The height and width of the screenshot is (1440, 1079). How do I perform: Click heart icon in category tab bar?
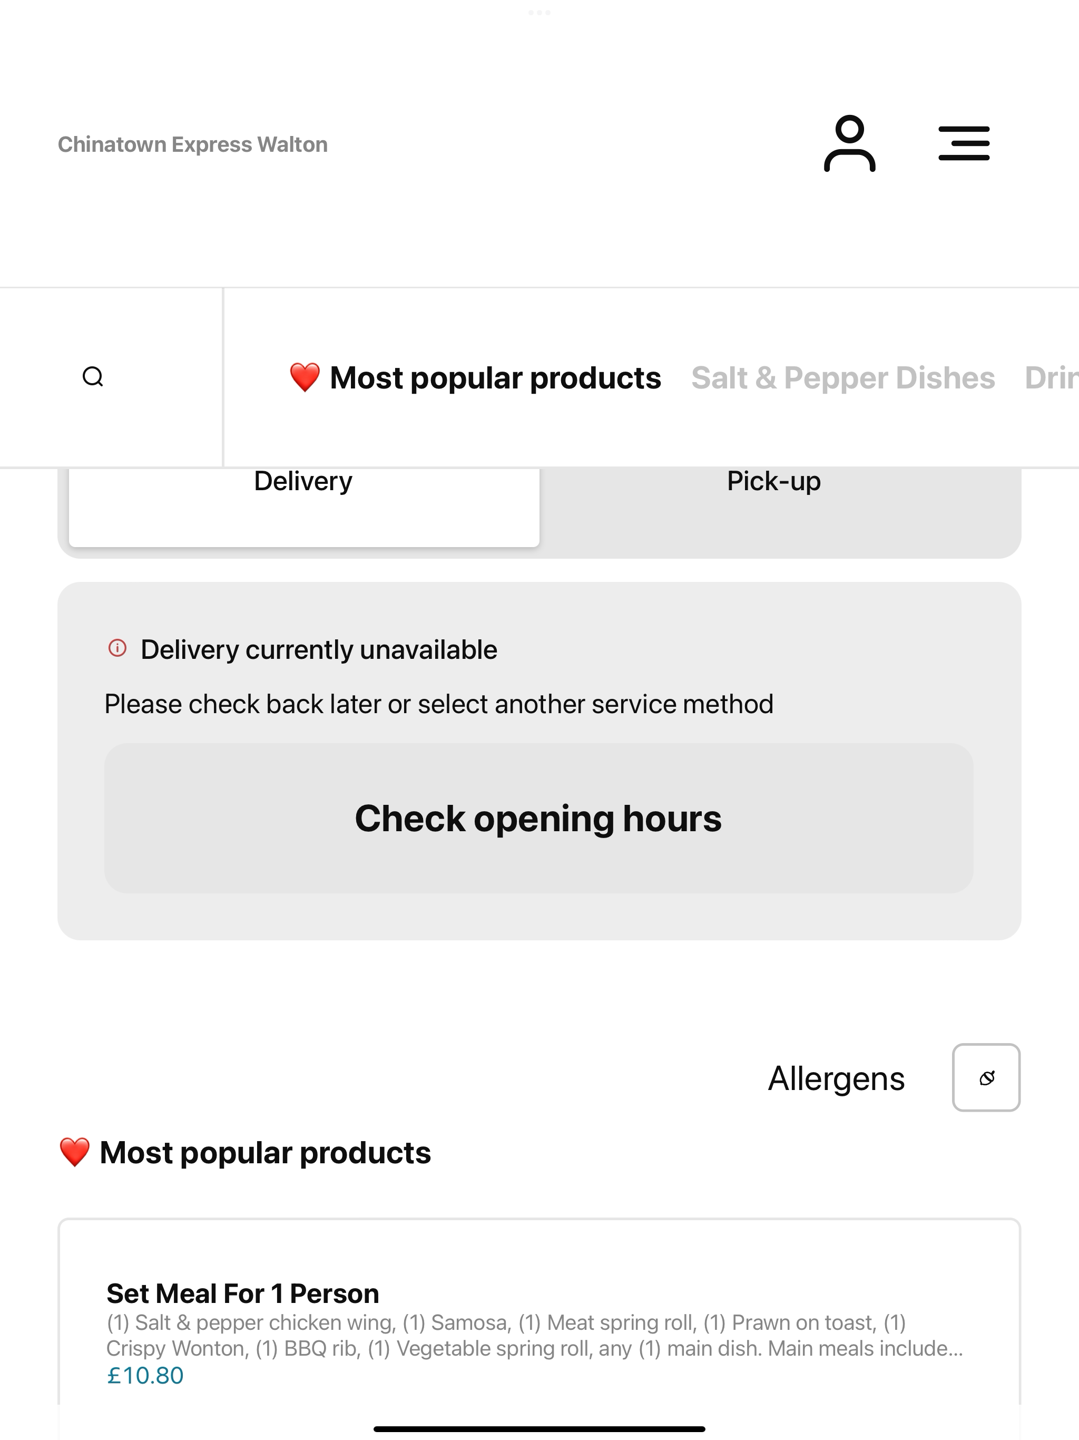tap(305, 377)
